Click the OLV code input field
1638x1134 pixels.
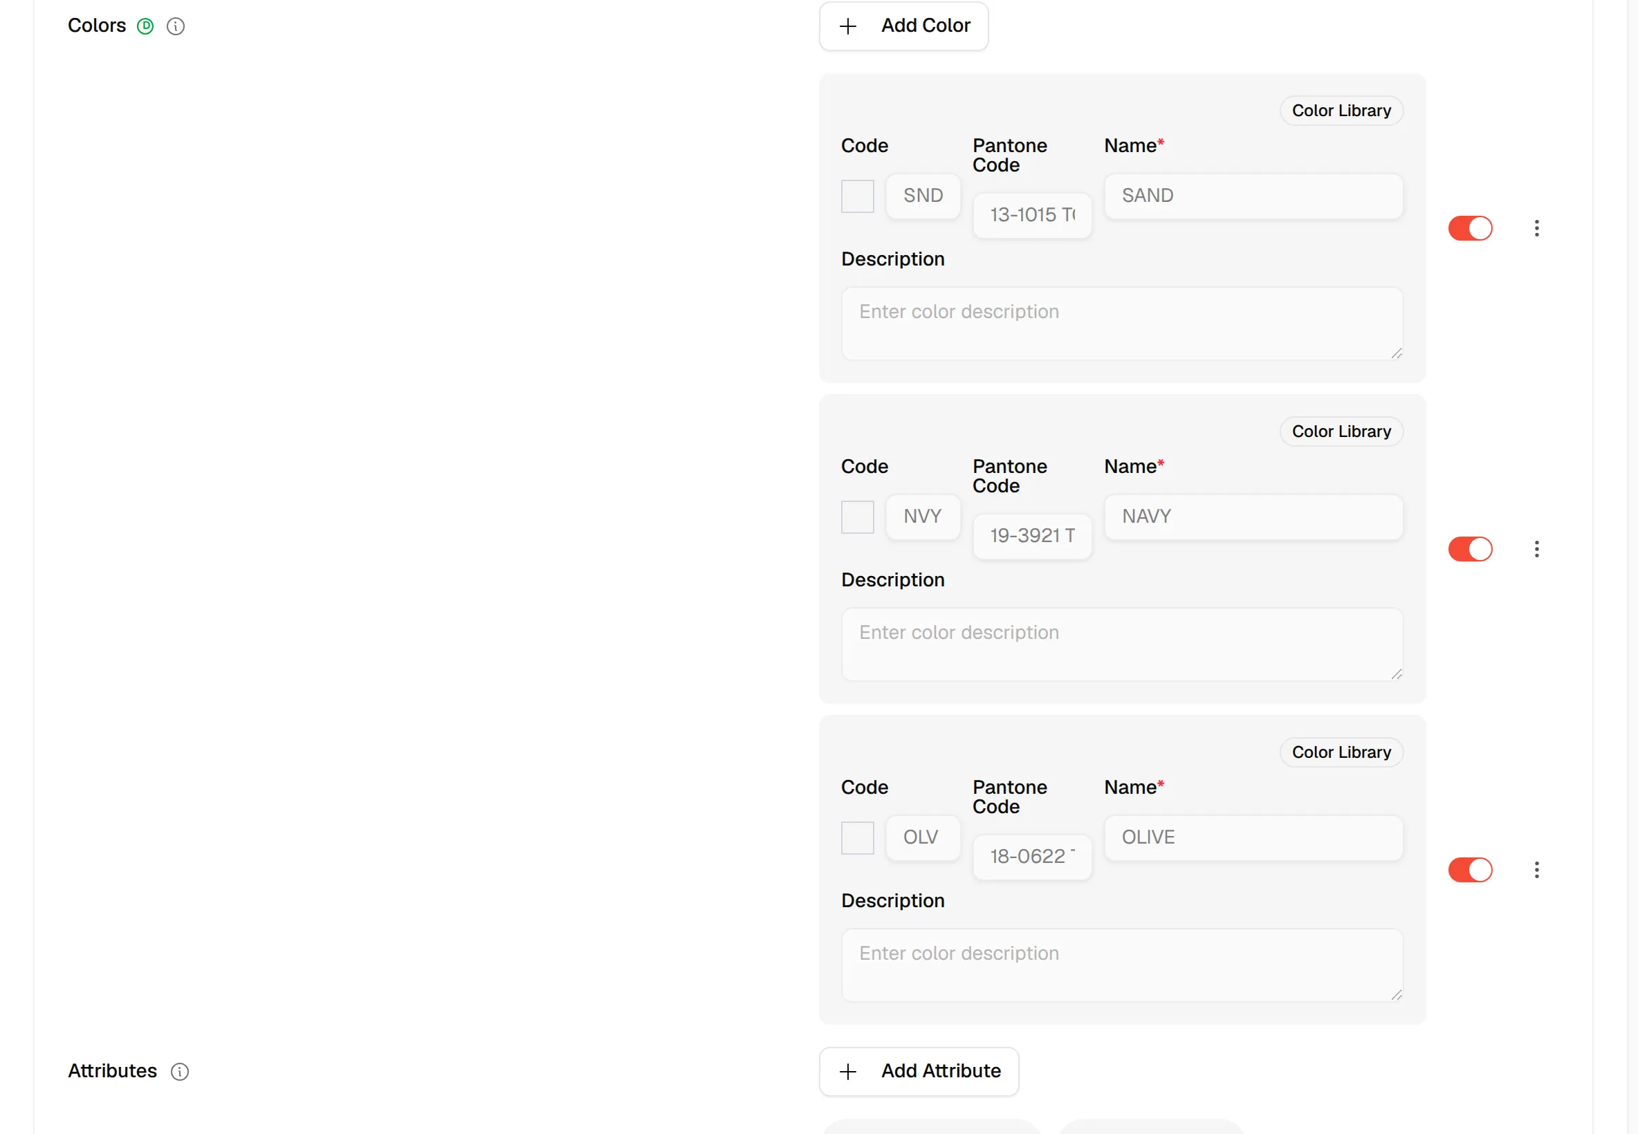923,838
